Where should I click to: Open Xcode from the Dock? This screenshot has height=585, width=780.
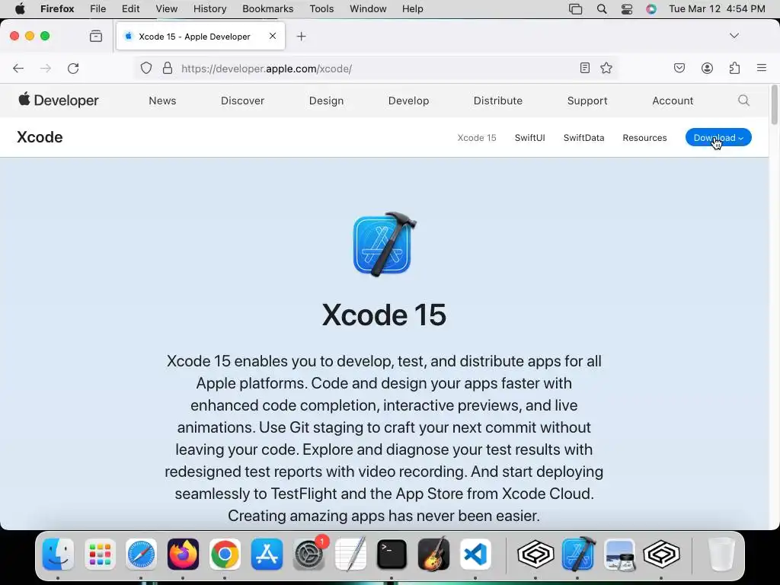(578, 554)
